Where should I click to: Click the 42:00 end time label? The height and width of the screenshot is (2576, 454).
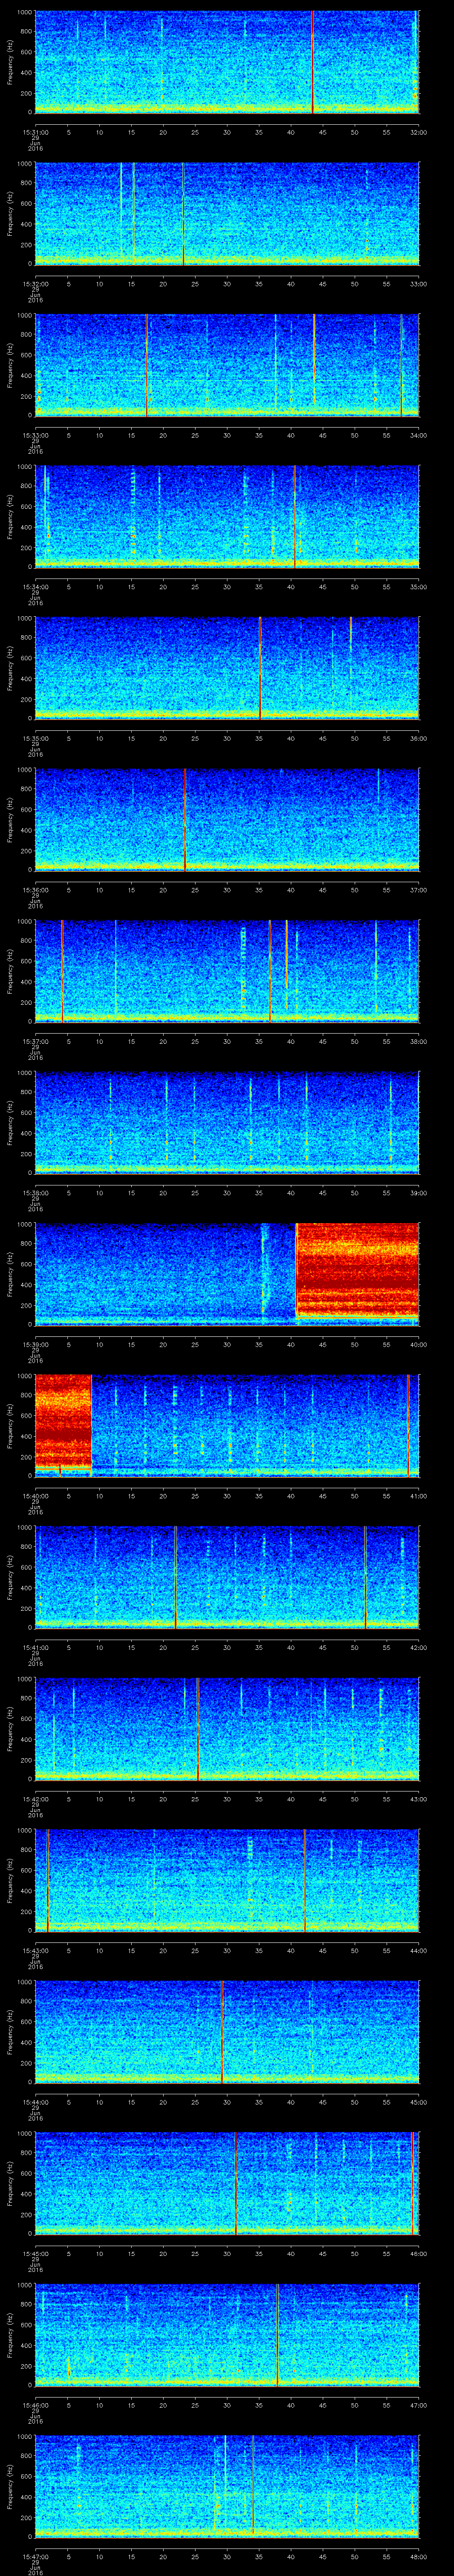(418, 1647)
